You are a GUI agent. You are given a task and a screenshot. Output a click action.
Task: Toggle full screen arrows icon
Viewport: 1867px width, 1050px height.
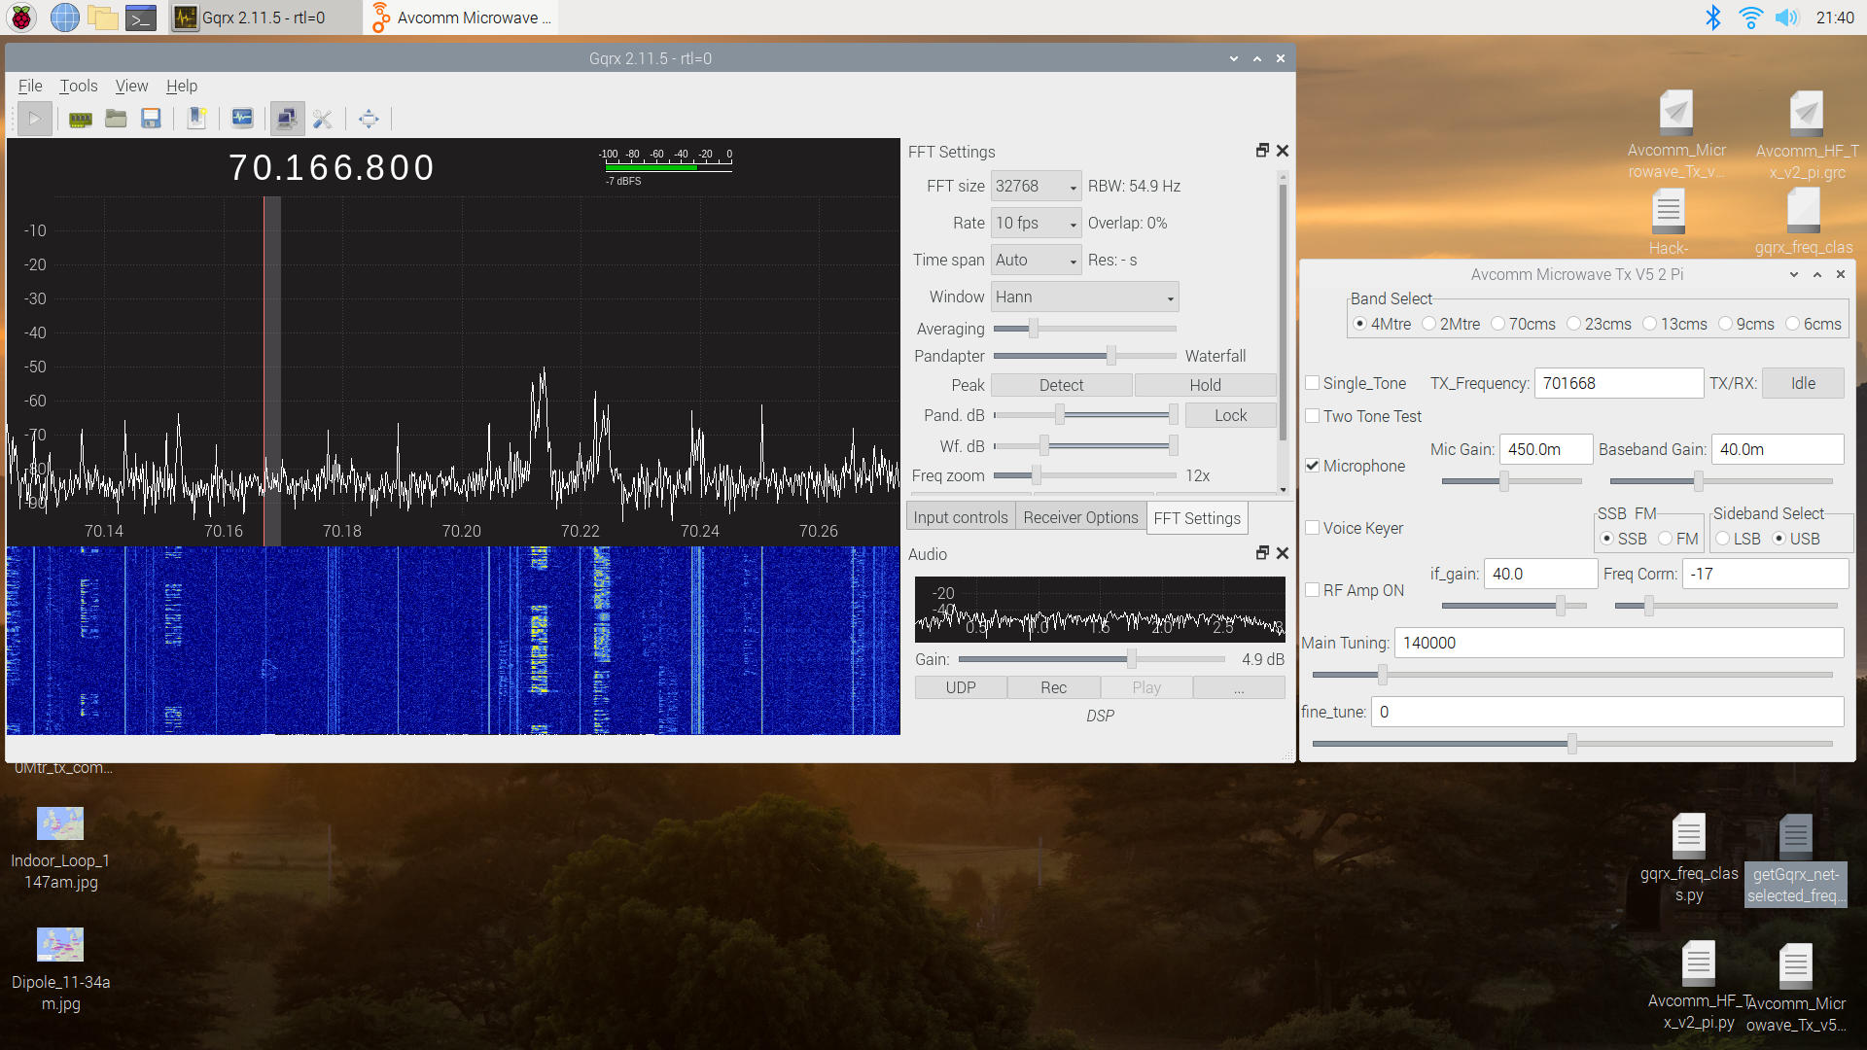click(369, 119)
